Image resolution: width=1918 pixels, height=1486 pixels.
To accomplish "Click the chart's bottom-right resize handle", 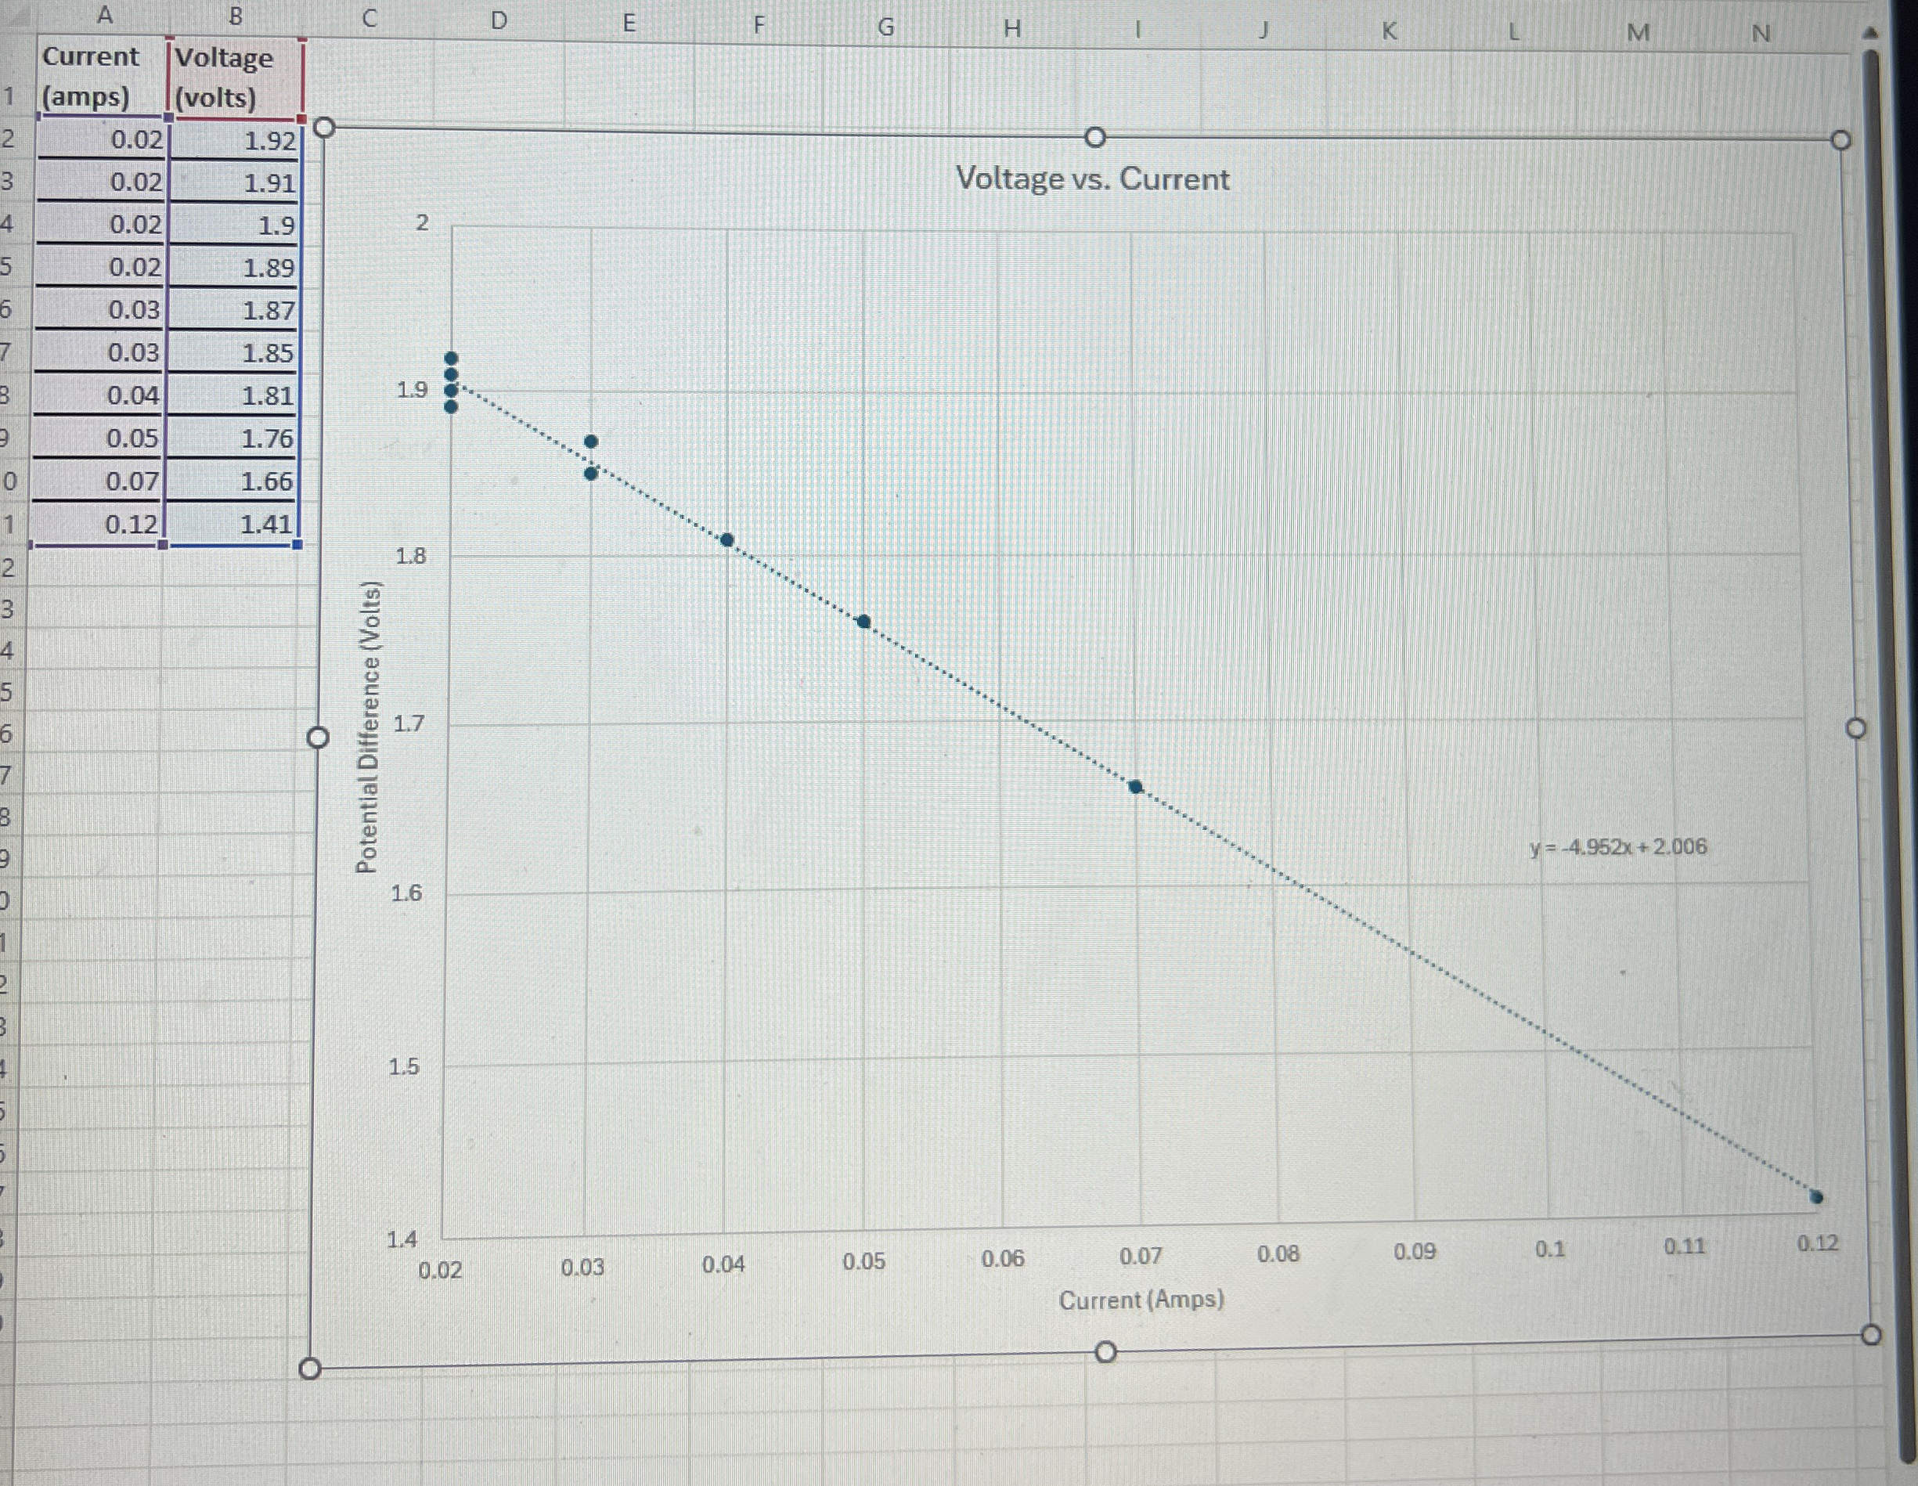I will point(1870,1335).
